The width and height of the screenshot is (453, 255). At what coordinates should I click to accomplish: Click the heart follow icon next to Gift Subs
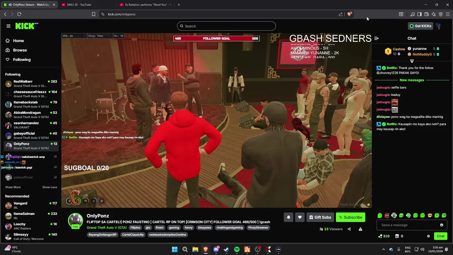click(x=300, y=217)
